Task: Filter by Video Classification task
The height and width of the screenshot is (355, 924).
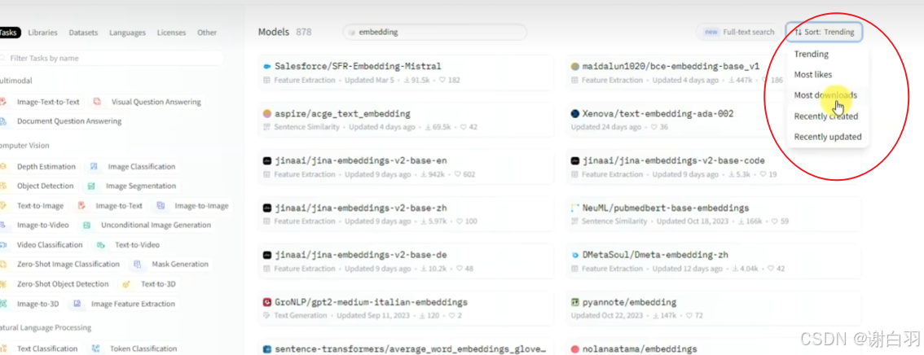Action: (x=42, y=245)
